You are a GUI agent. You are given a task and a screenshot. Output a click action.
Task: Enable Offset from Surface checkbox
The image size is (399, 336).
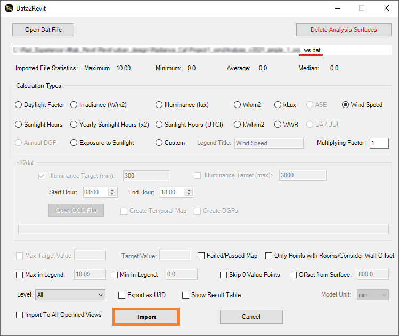point(293,275)
